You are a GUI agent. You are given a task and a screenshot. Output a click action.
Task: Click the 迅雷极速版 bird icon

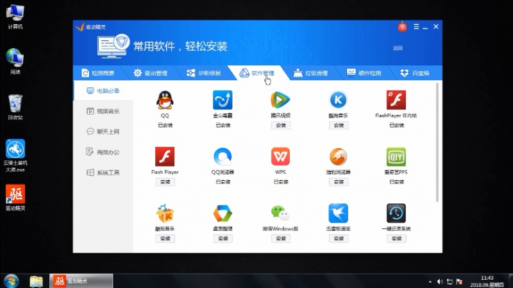click(339, 214)
